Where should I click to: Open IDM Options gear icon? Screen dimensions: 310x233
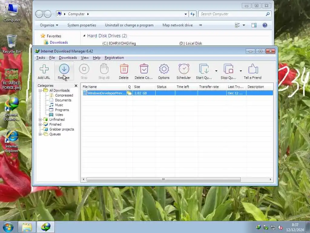[164, 72]
